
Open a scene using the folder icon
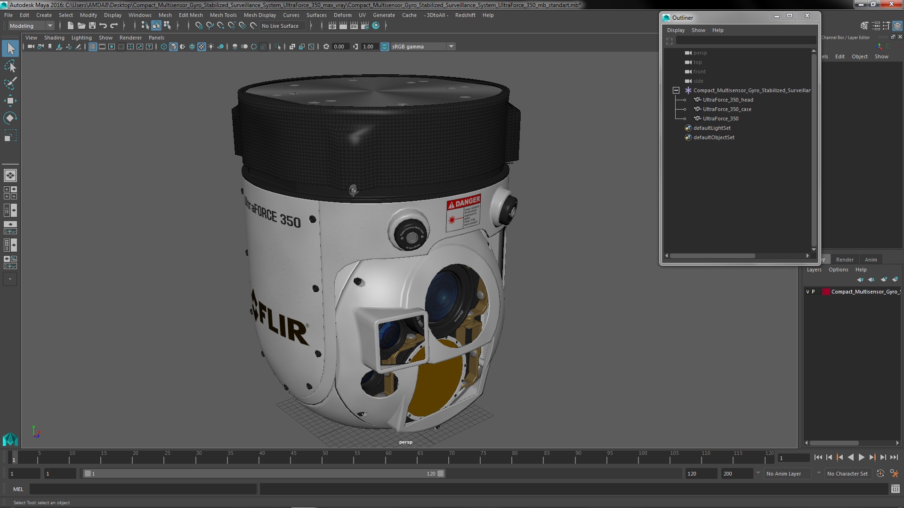[81, 26]
